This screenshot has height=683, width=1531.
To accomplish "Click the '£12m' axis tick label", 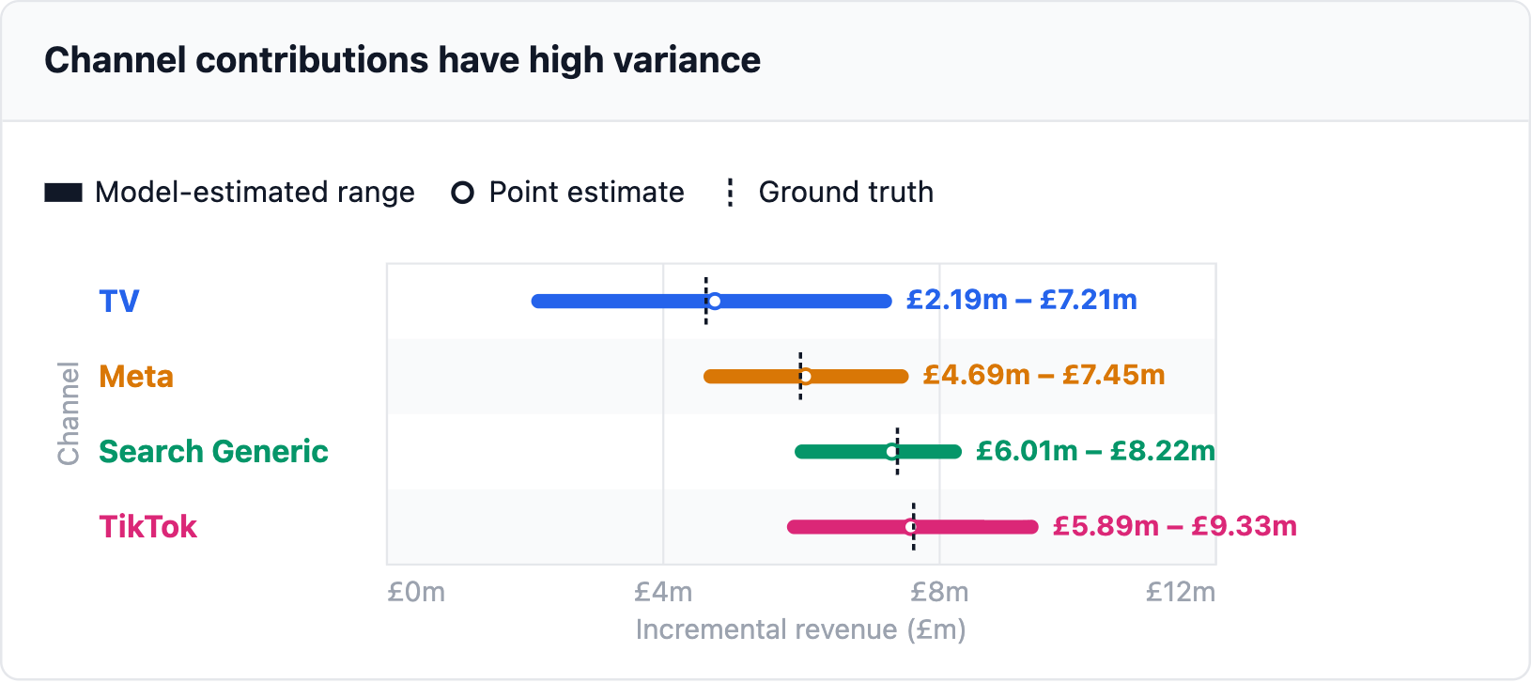I will (x=1181, y=593).
